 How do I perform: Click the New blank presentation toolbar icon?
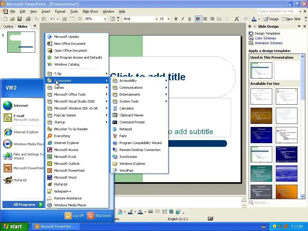(x=5, y=19)
